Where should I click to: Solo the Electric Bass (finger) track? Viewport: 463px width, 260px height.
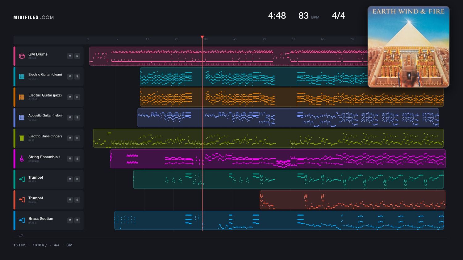pos(77,138)
